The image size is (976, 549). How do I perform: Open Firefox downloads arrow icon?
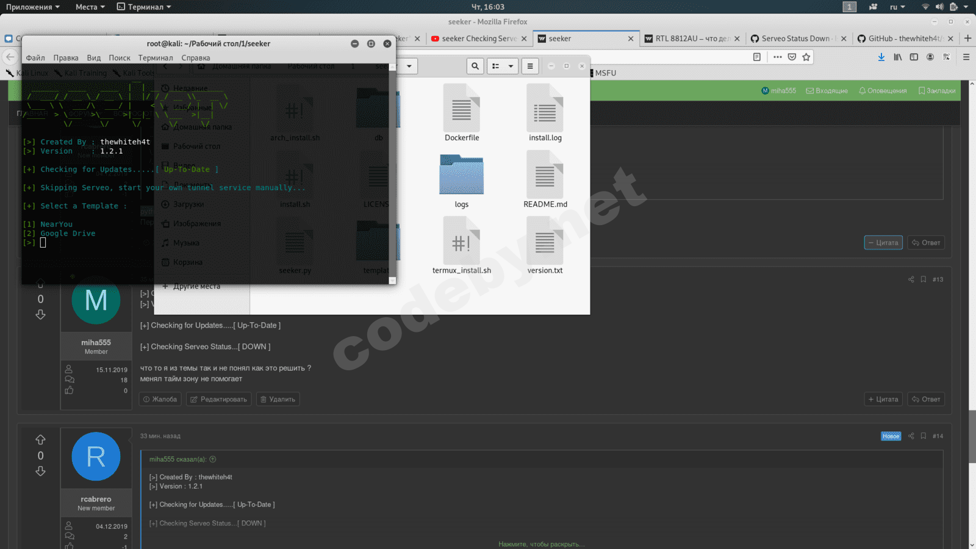pos(881,57)
